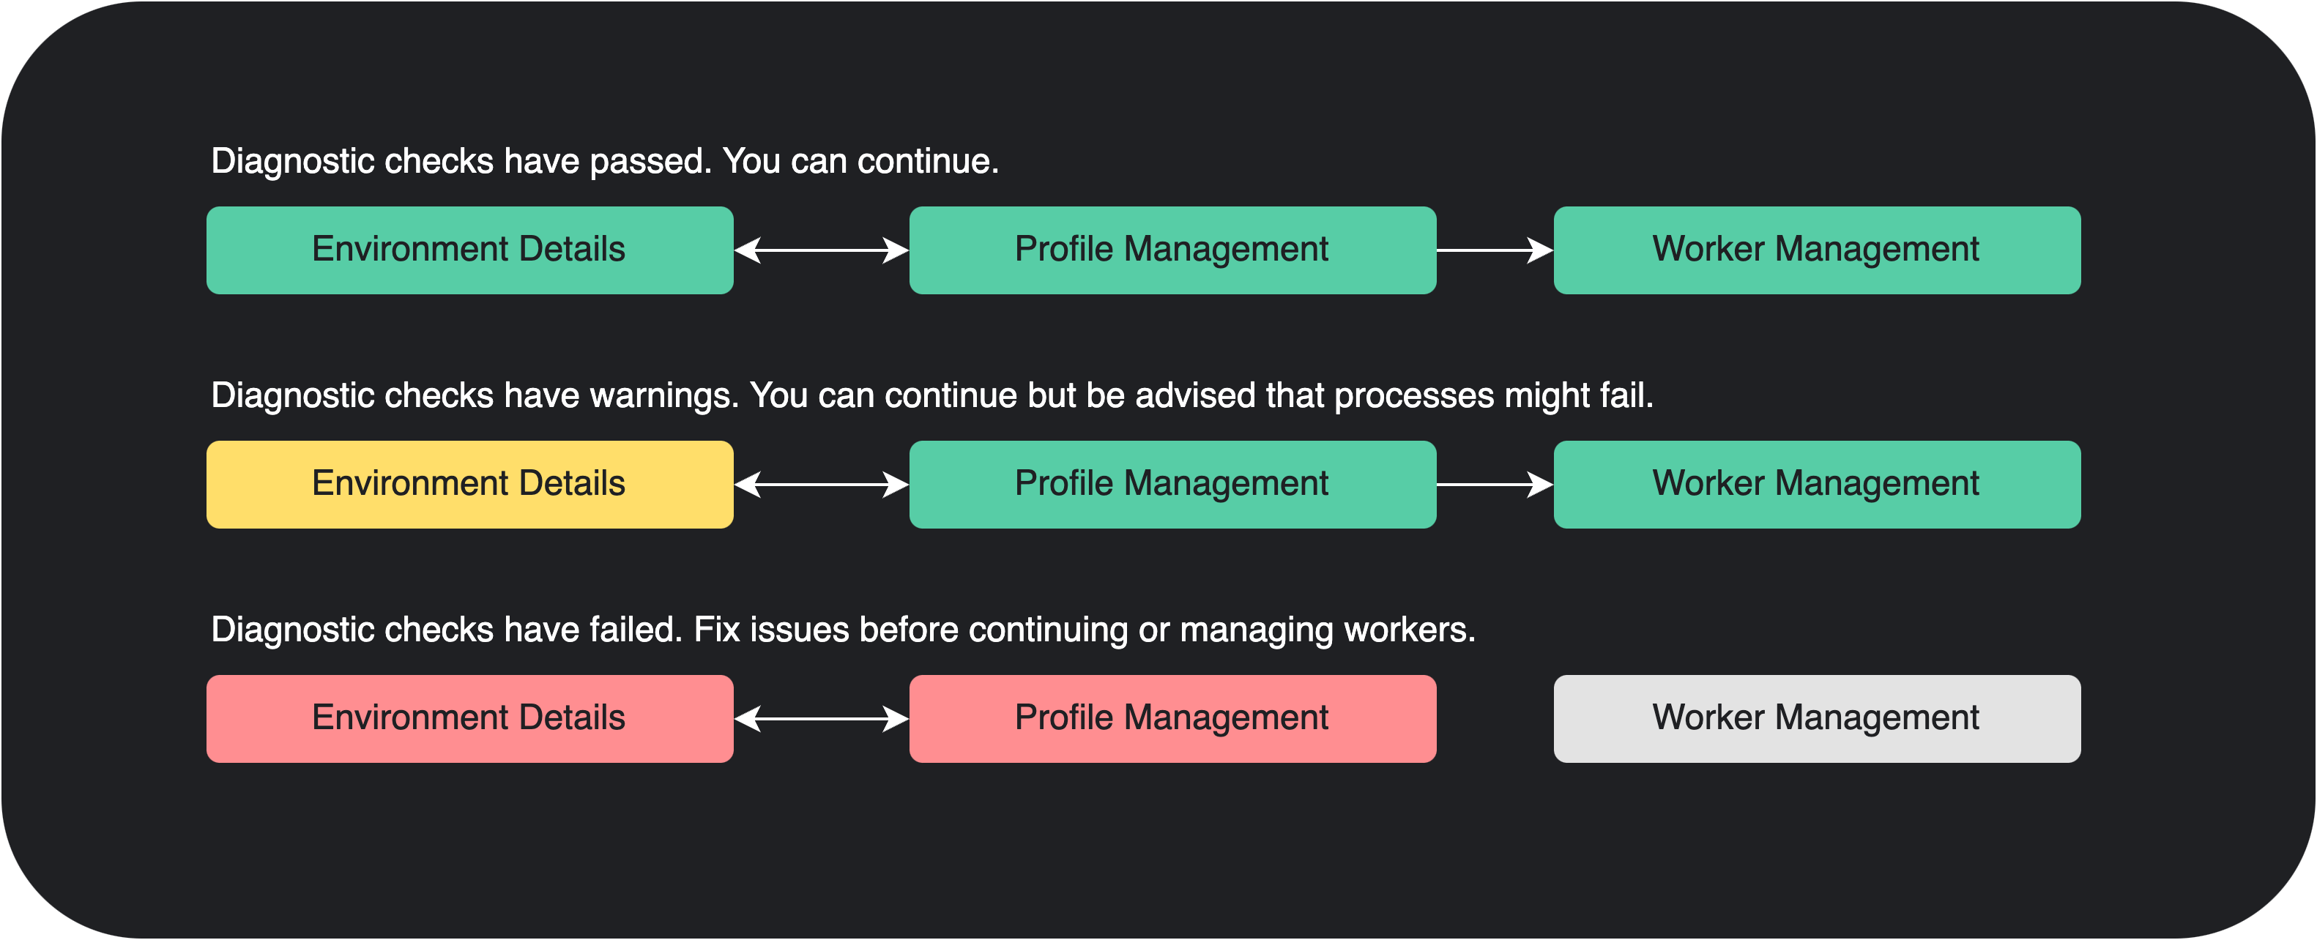Image resolution: width=2317 pixels, height=940 pixels.
Task: Click the 'You can continue.' text
Action: (x=860, y=162)
